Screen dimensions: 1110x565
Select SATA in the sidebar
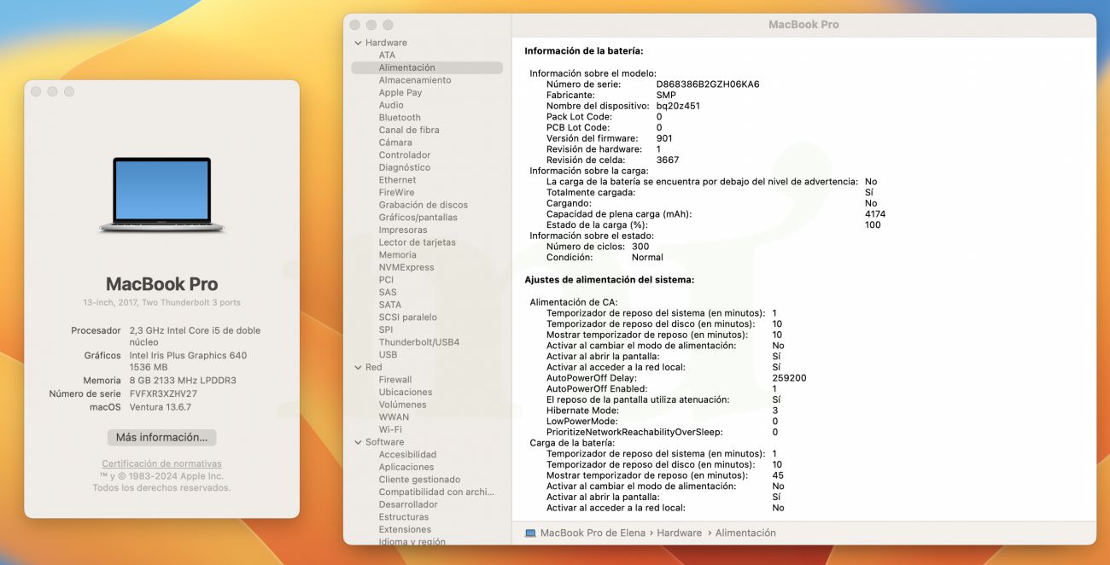pyautogui.click(x=390, y=305)
